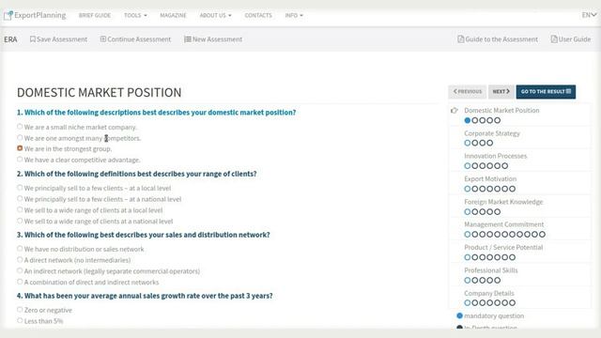
Task: Select 'We have a clear competitive advantage'
Action: 20,160
